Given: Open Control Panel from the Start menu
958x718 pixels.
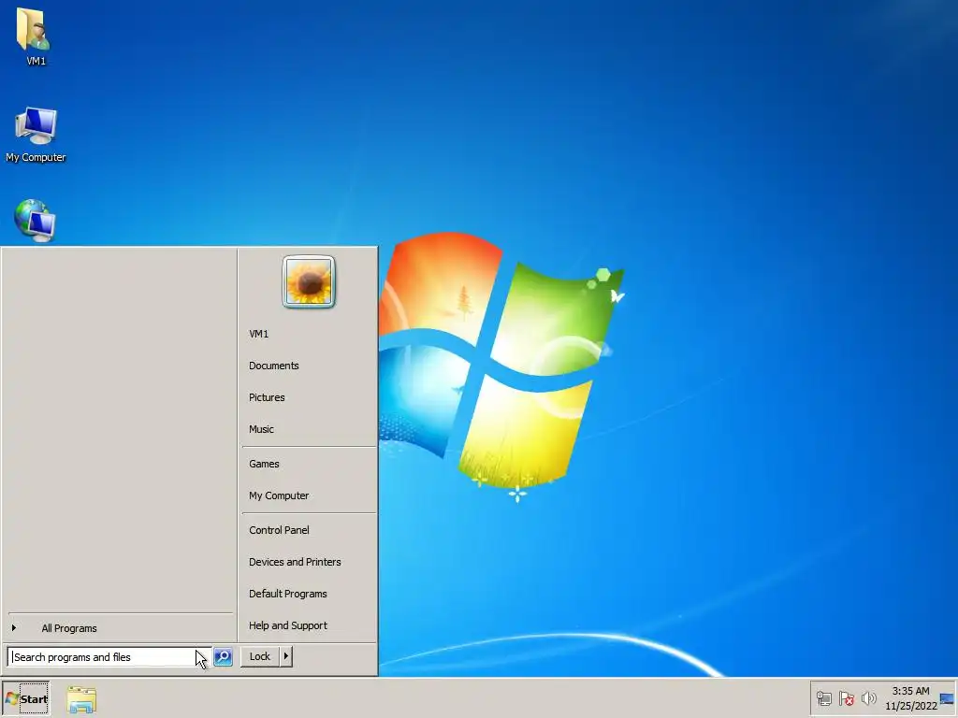Looking at the screenshot, I should pos(309,531).
